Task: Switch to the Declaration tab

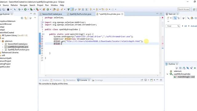Action: pyautogui.click(x=69, y=80)
